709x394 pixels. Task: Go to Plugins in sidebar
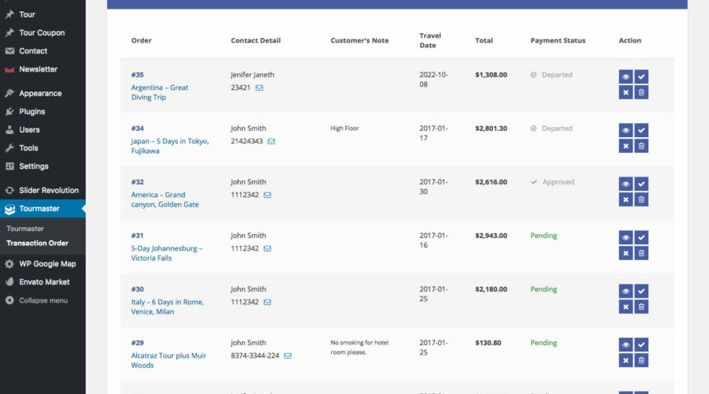click(32, 112)
